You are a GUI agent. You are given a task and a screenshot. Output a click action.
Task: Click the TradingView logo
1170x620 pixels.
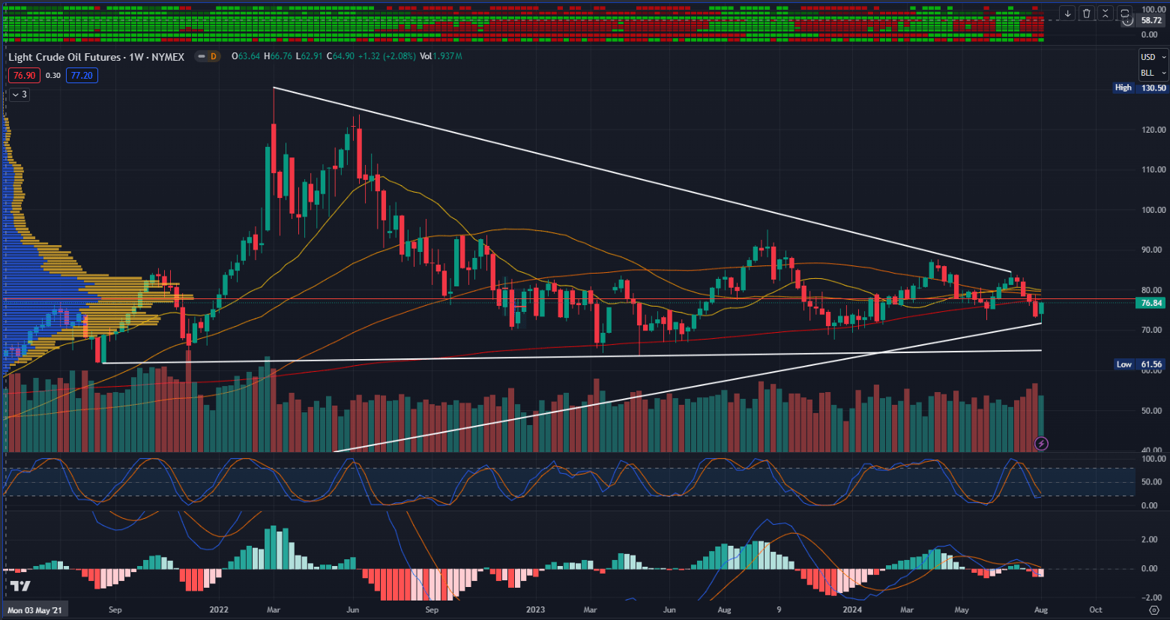(20, 586)
